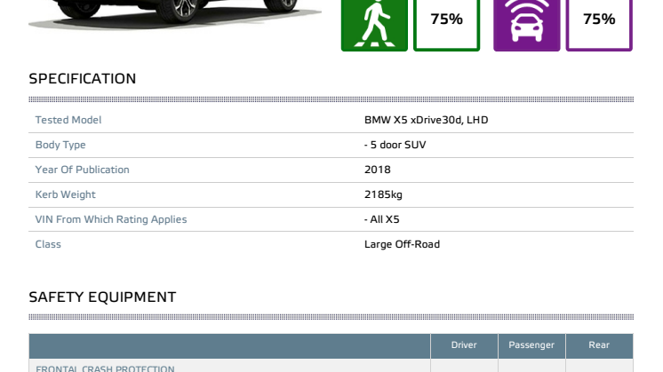The width and height of the screenshot is (663, 372).
Task: Click the Driver column header
Action: [x=464, y=345]
